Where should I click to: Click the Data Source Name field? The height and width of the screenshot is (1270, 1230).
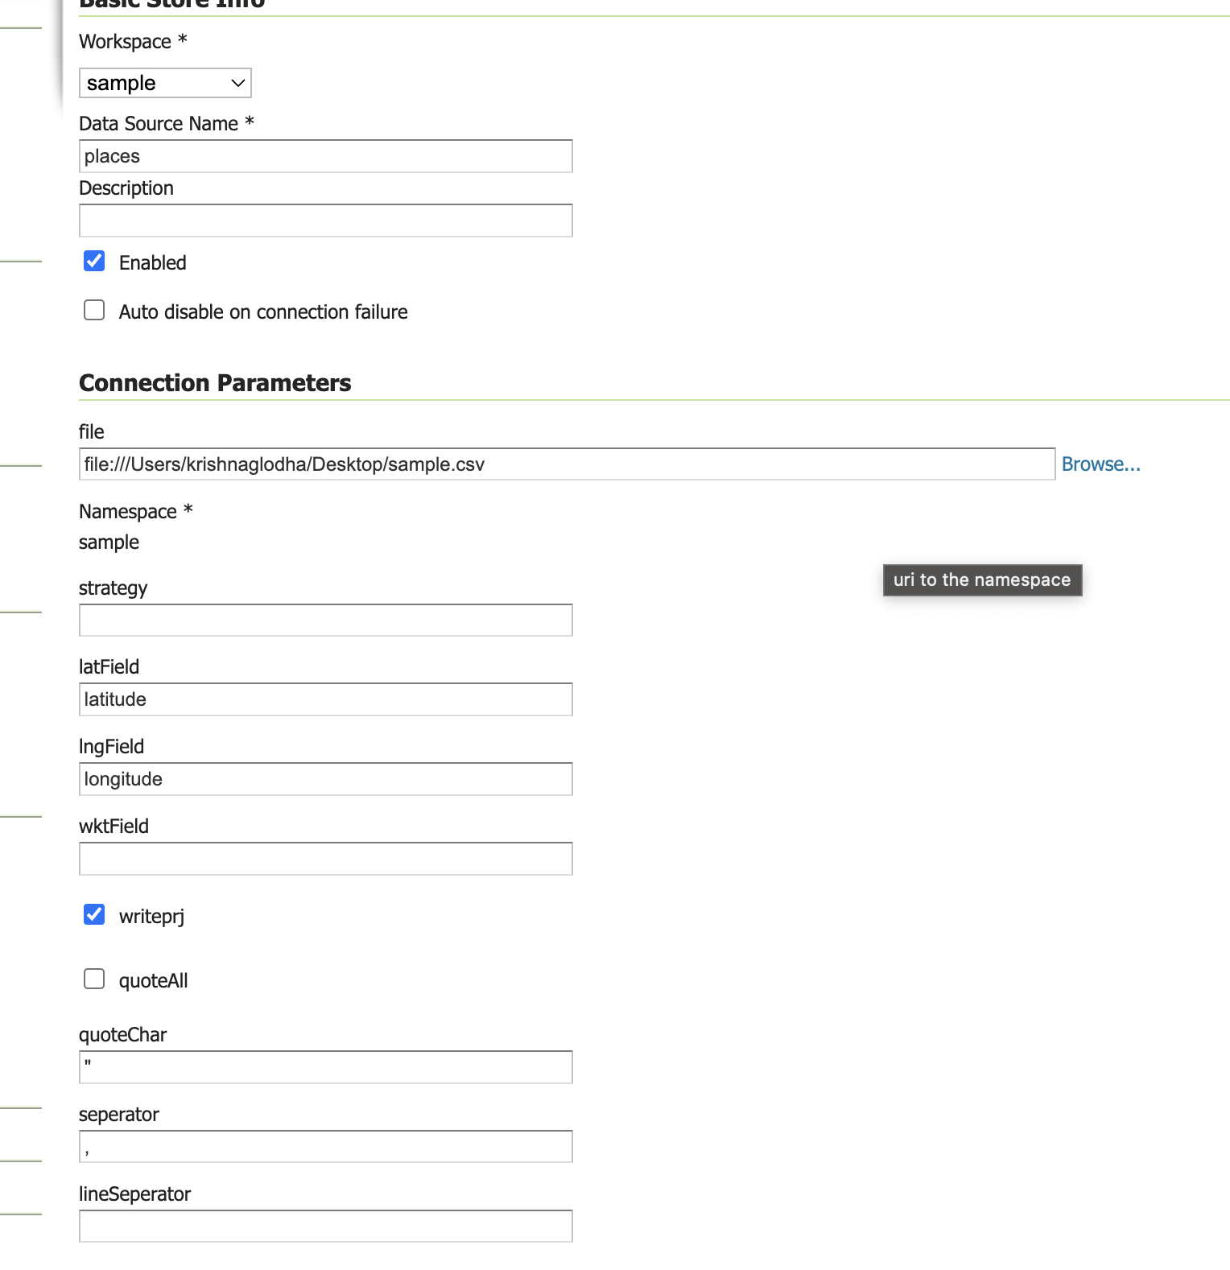[326, 156]
